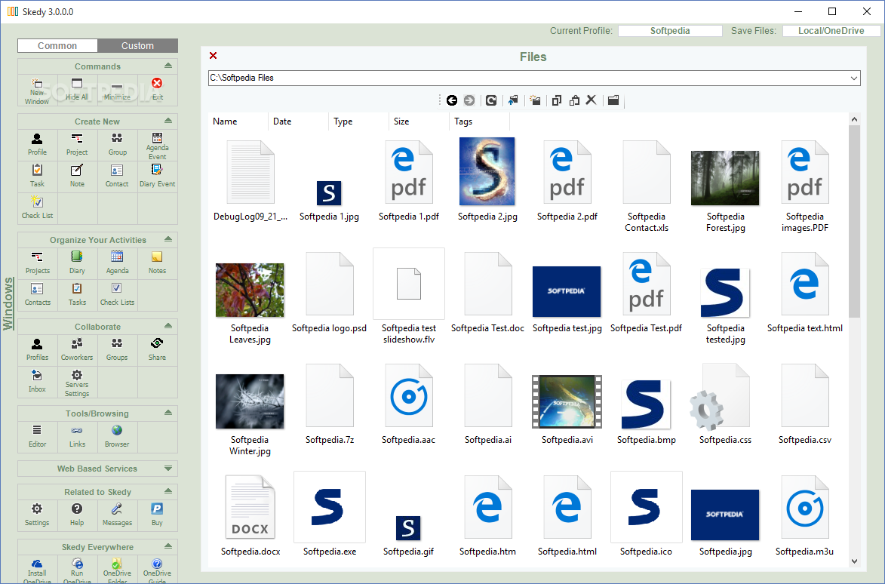Create a new Agenda Event
The height and width of the screenshot is (584, 885).
tap(158, 146)
